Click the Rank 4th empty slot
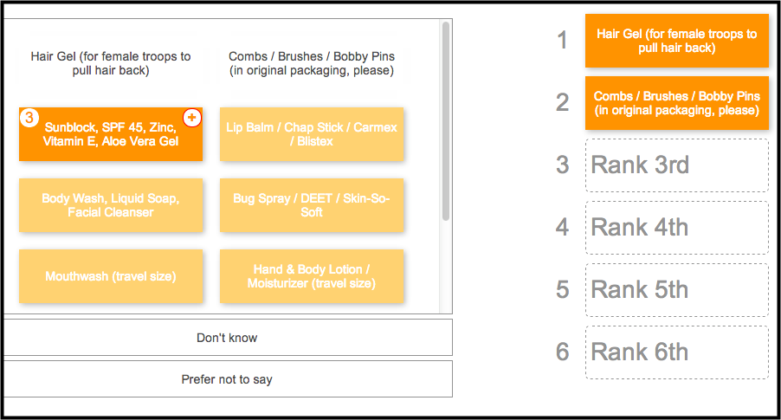The height and width of the screenshot is (420, 781). (677, 228)
